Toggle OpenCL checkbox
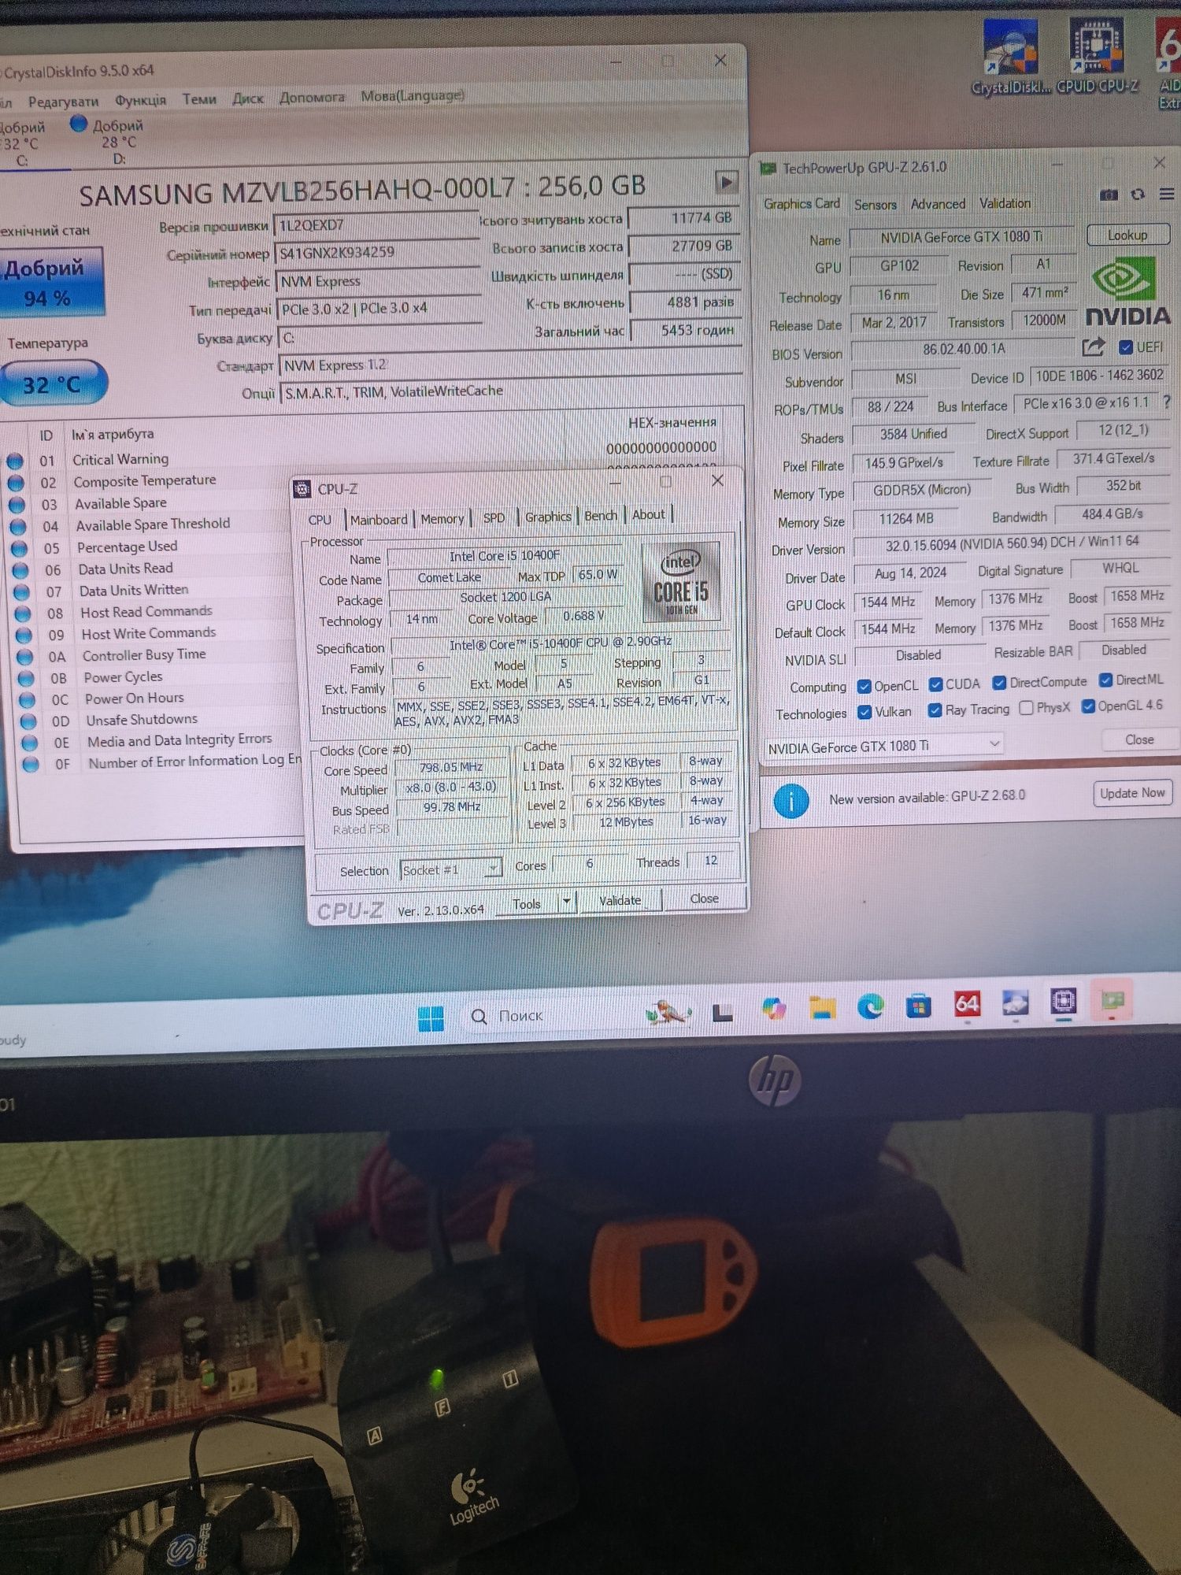 point(864,686)
